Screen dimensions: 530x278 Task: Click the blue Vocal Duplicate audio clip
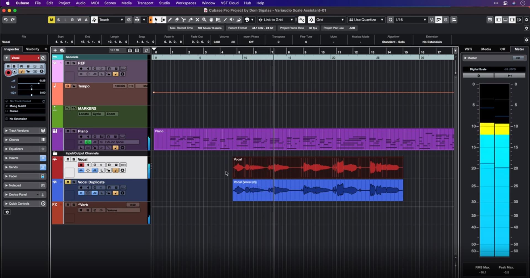pos(318,190)
